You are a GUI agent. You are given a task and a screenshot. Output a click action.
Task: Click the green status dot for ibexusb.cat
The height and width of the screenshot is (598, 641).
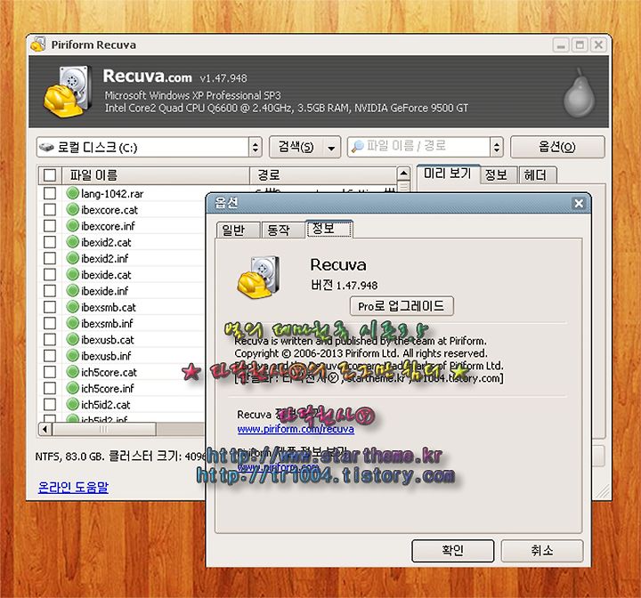pos(72,339)
